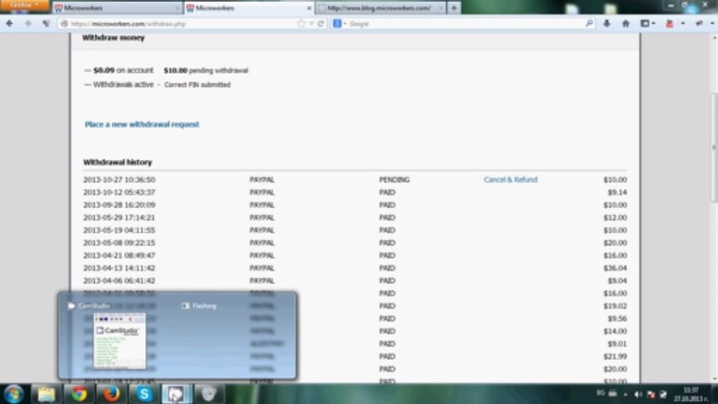The image size is (718, 404).
Task: Select the 2013-10-27 10:36:50 date entry
Action: coord(119,180)
